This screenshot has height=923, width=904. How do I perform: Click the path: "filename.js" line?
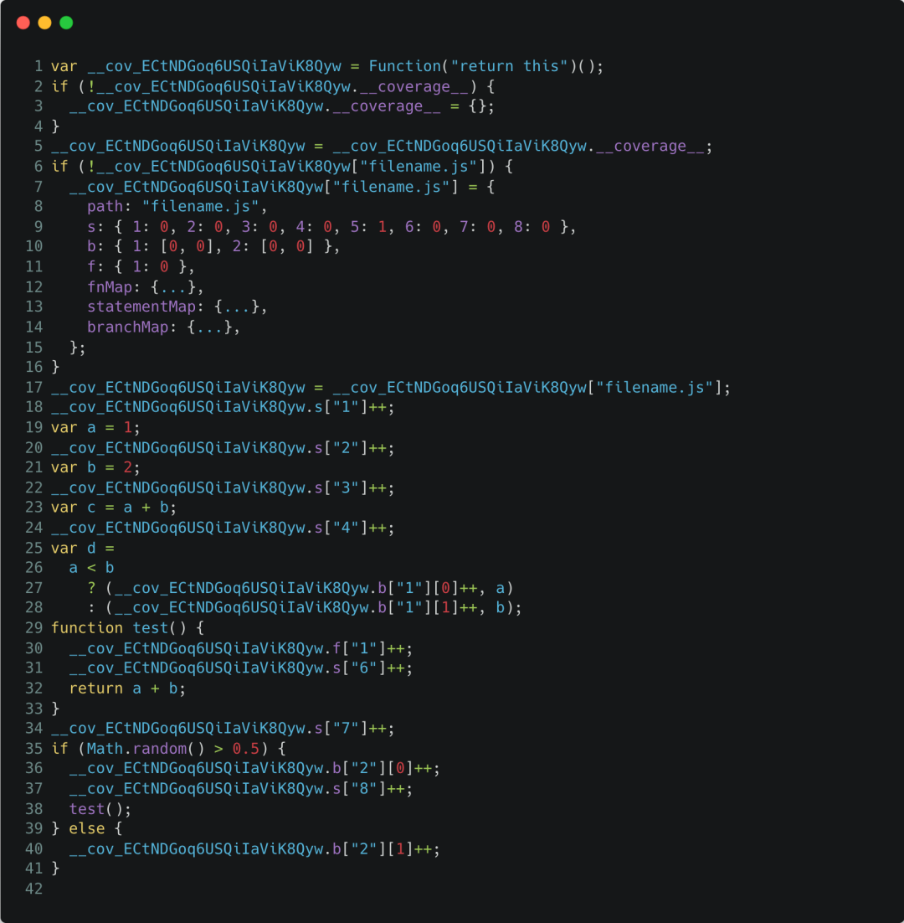177,207
